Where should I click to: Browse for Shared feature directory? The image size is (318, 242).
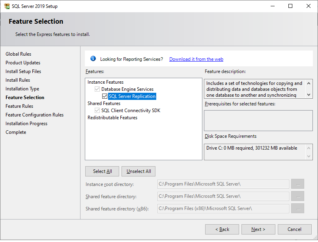[x=298, y=196]
